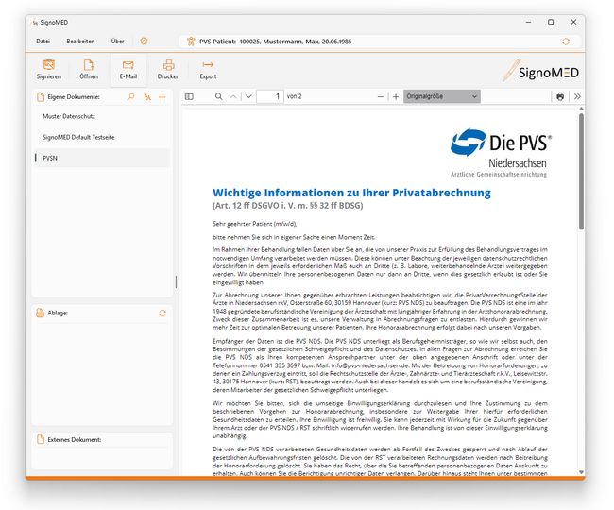
Task: Click the SignoMED logo
Action: (x=540, y=71)
